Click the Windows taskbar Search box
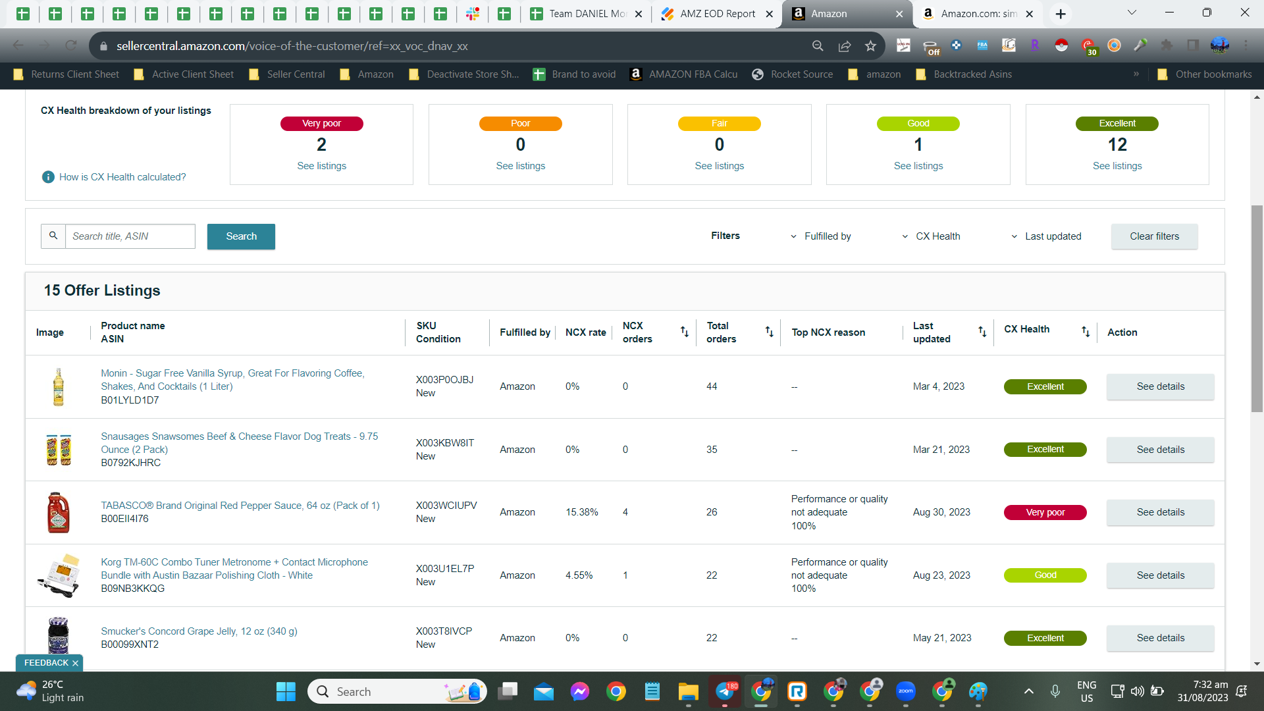 397,691
